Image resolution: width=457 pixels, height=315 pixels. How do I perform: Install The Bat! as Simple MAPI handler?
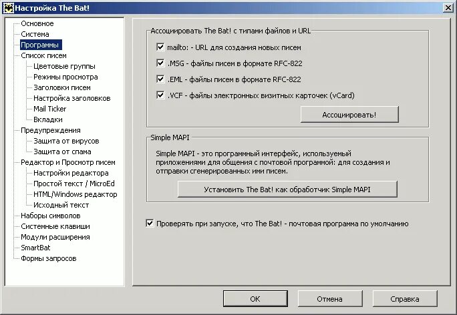(x=287, y=190)
